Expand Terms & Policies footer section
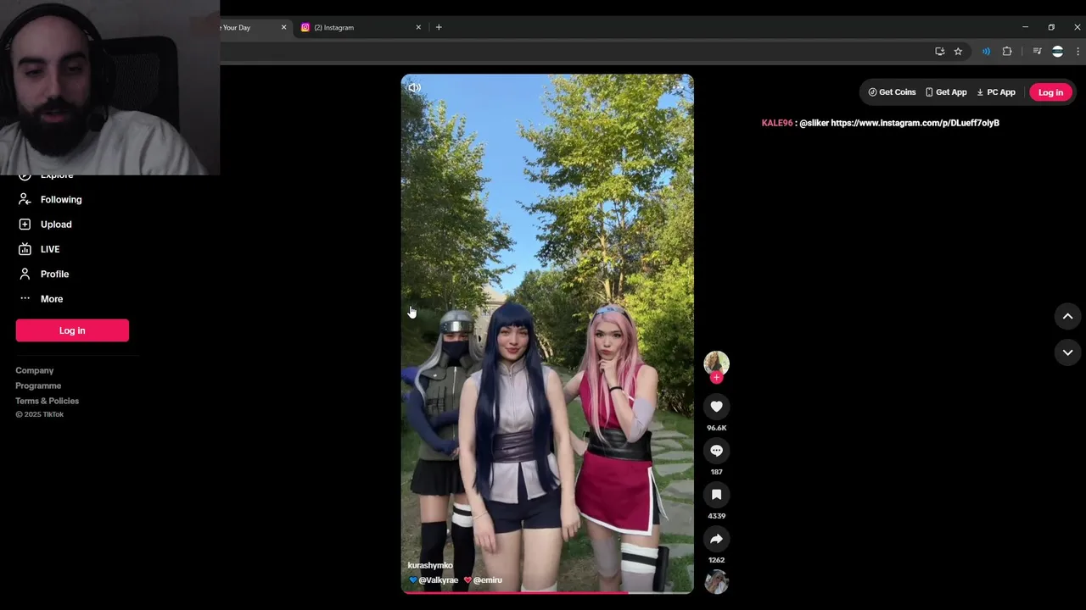Image resolution: width=1086 pixels, height=610 pixels. point(47,401)
